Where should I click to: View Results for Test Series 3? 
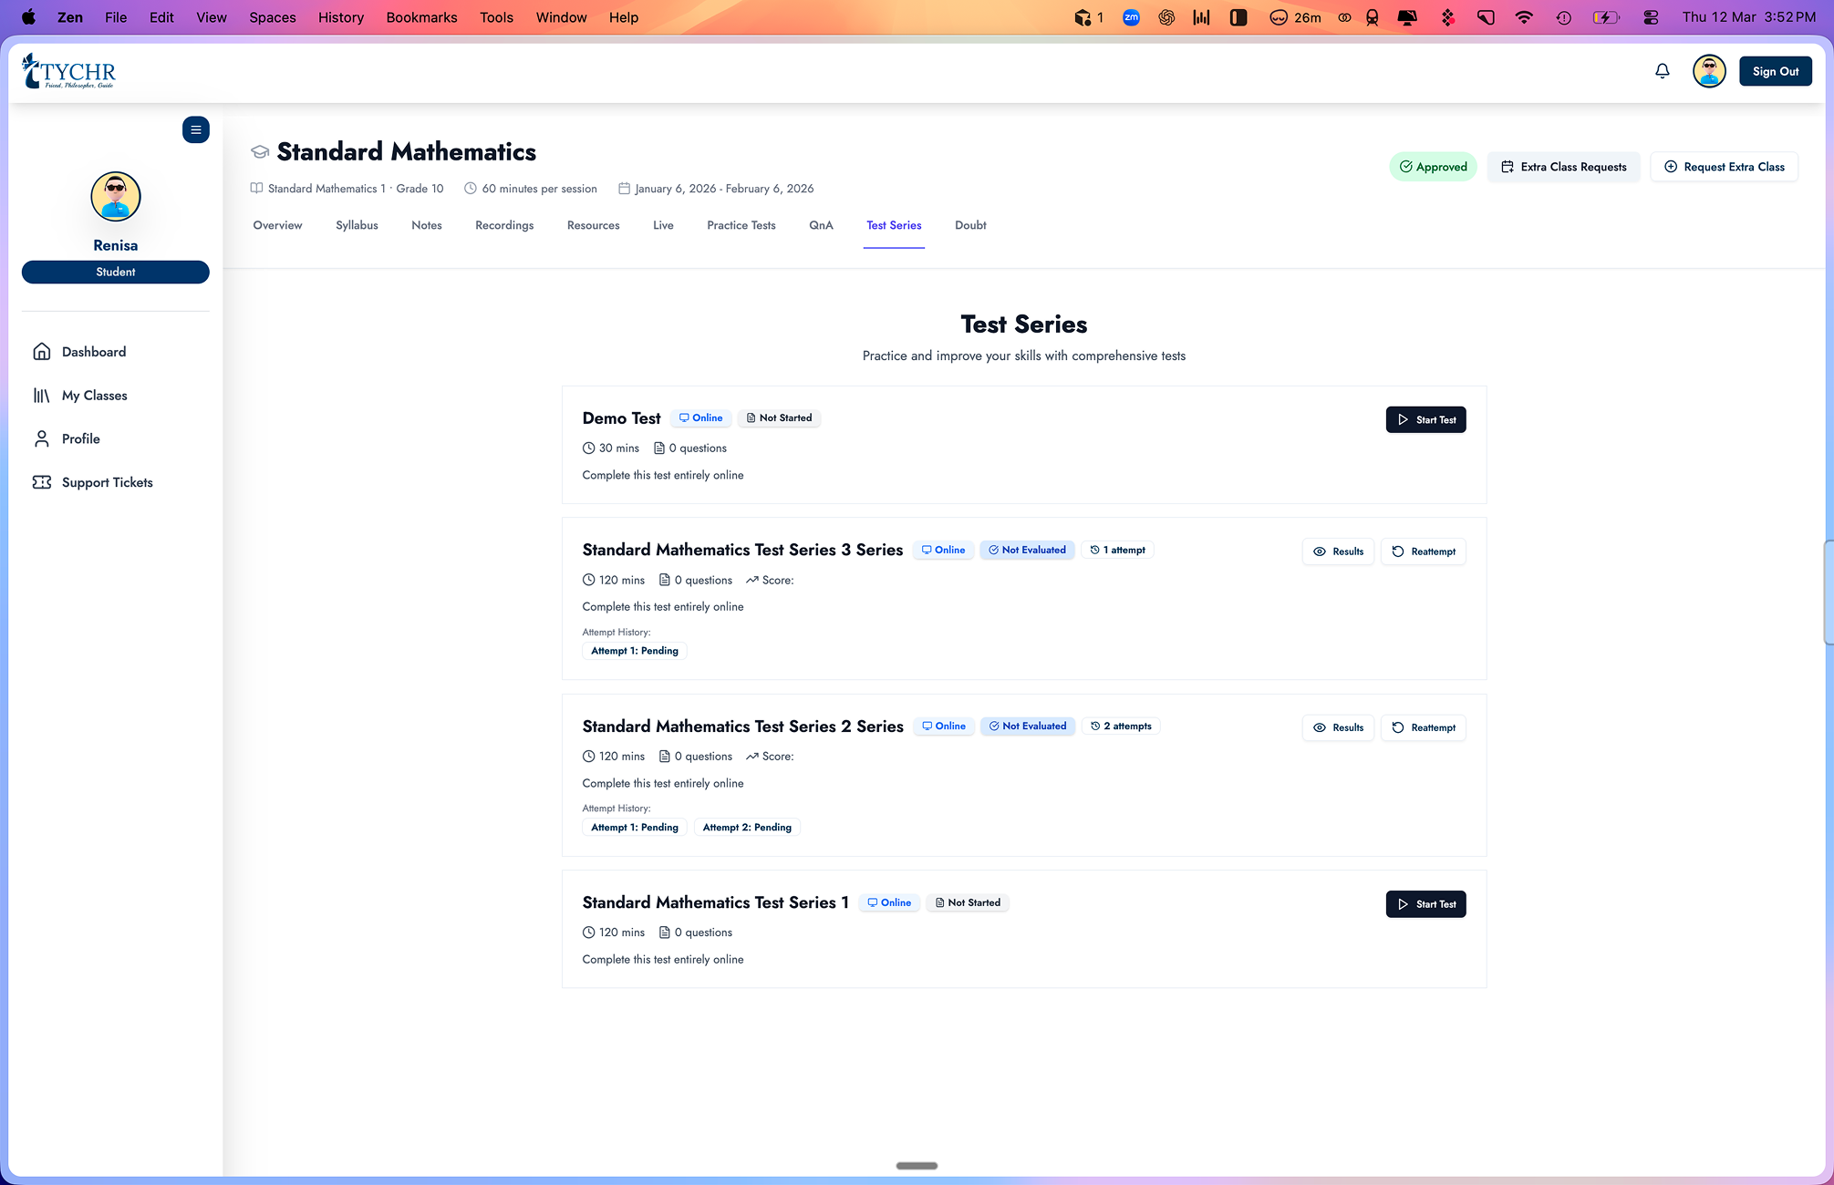pos(1337,551)
